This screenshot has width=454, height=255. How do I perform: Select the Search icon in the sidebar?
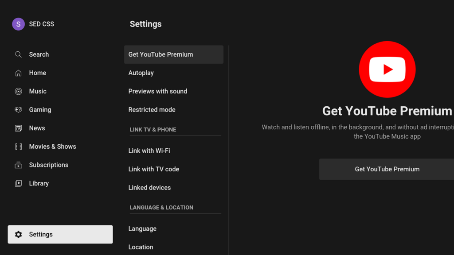coord(18,54)
